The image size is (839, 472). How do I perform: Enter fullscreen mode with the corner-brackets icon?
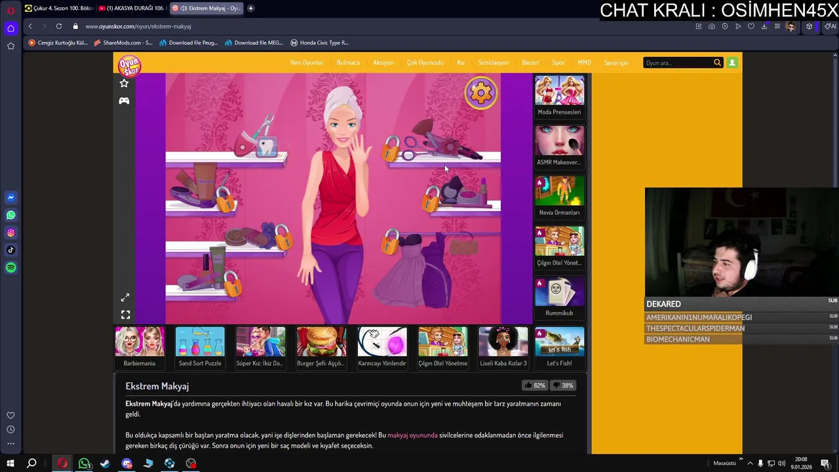(x=125, y=315)
